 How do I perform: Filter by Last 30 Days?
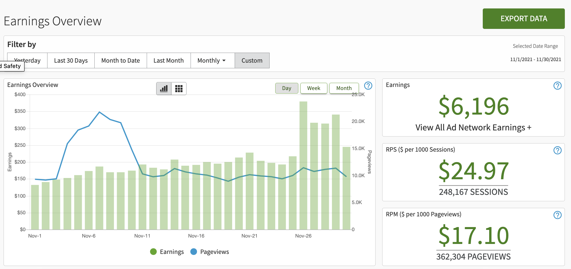[x=71, y=61]
